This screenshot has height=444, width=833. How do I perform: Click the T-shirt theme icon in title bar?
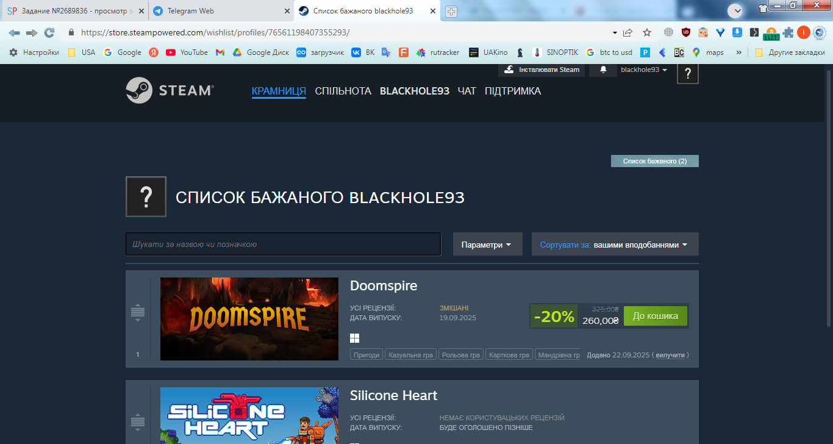[763, 9]
